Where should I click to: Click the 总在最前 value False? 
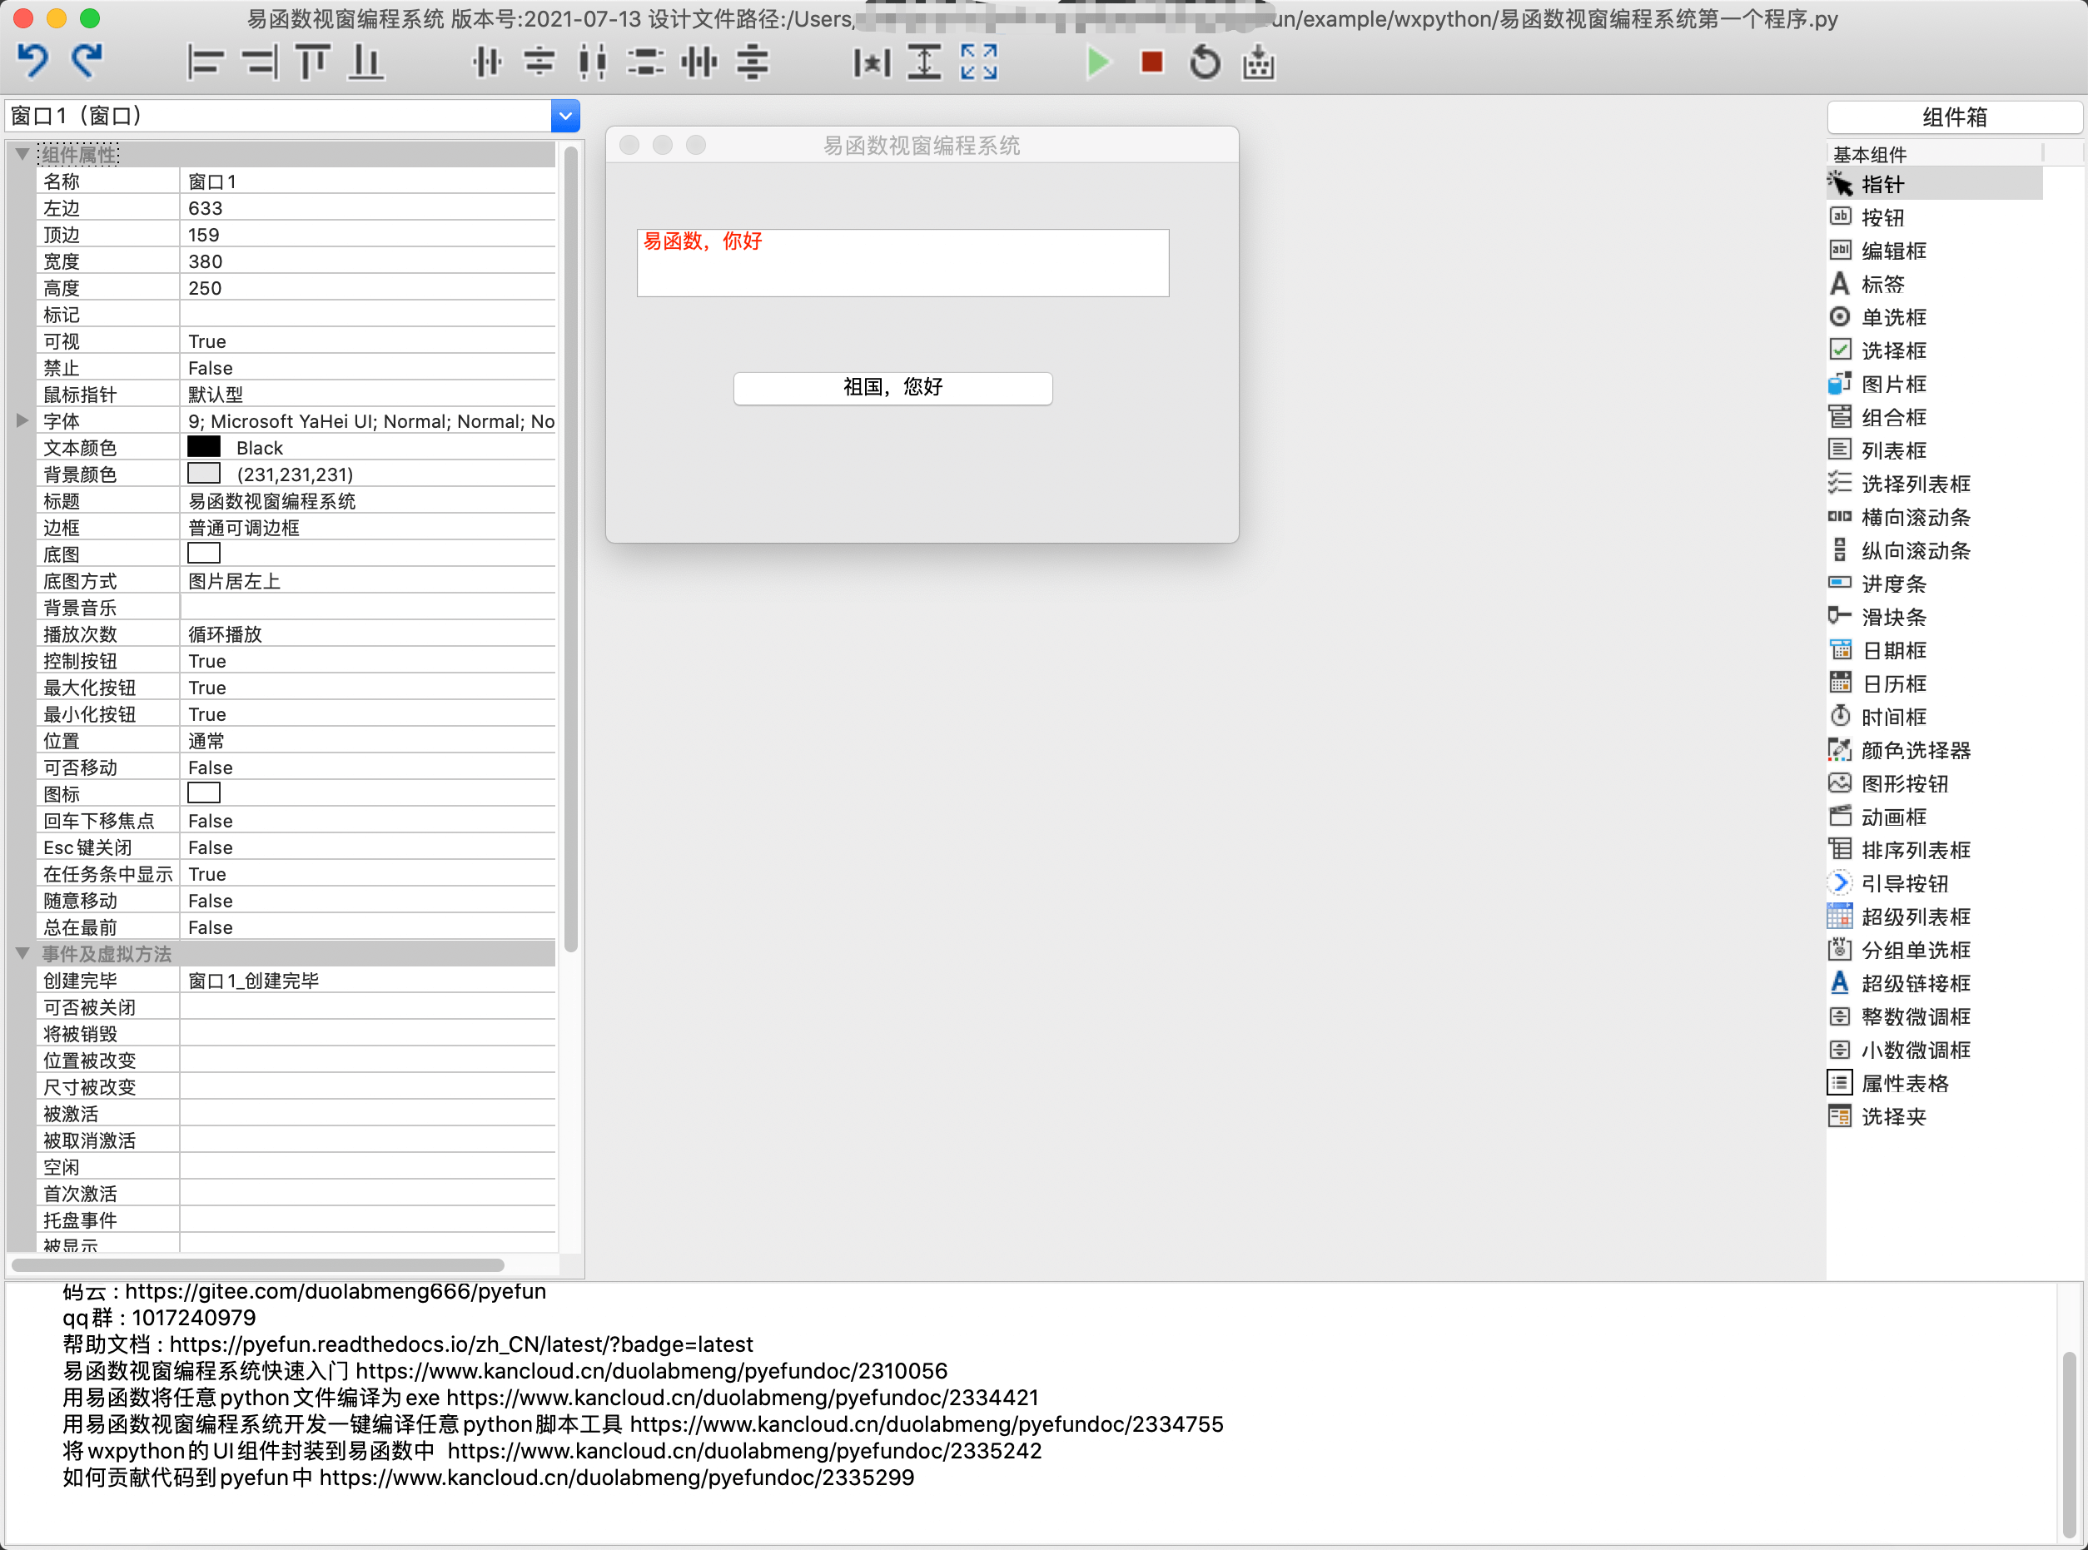click(x=368, y=927)
